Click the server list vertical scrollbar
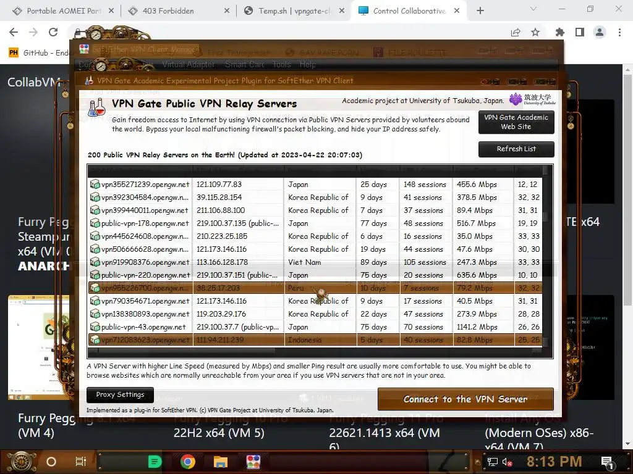This screenshot has width=633, height=474. click(546, 256)
